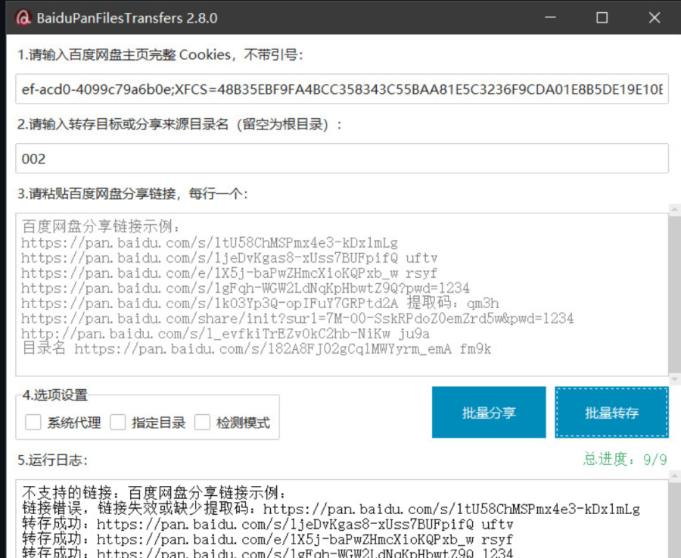The image size is (681, 558).
Task: Click log line 不支持的链接
Action: click(154, 493)
